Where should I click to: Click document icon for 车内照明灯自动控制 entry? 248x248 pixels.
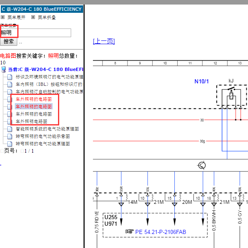(x=9, y=92)
